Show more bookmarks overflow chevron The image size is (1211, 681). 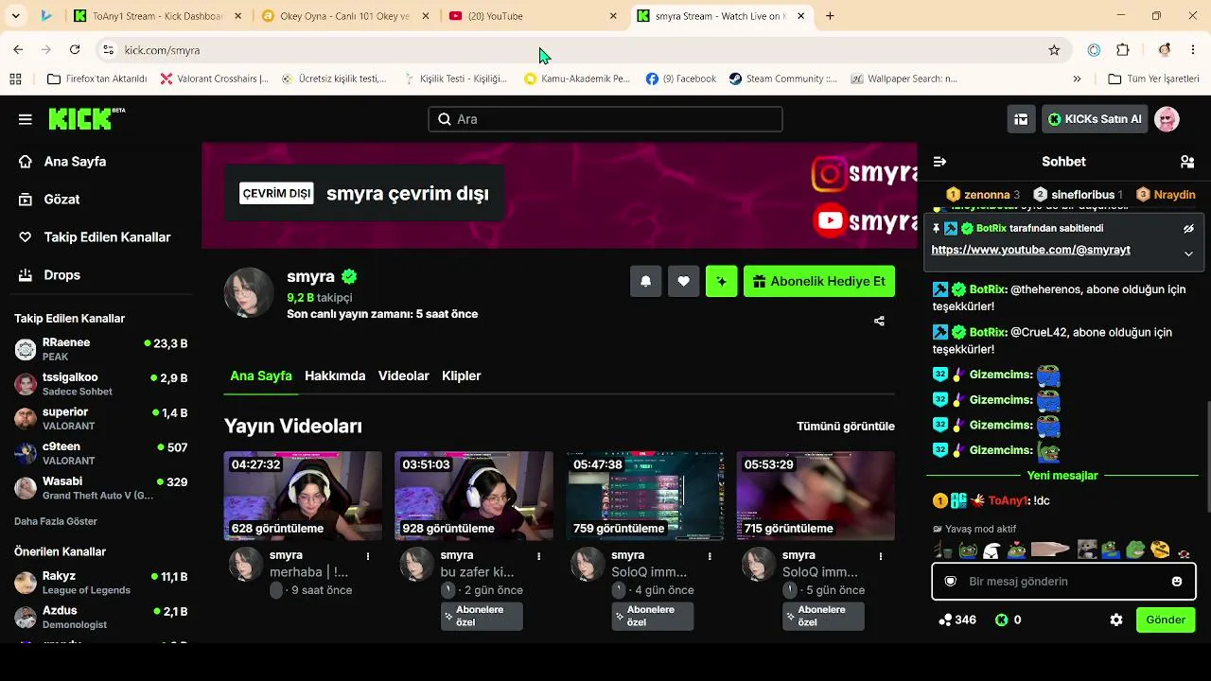(x=1077, y=79)
